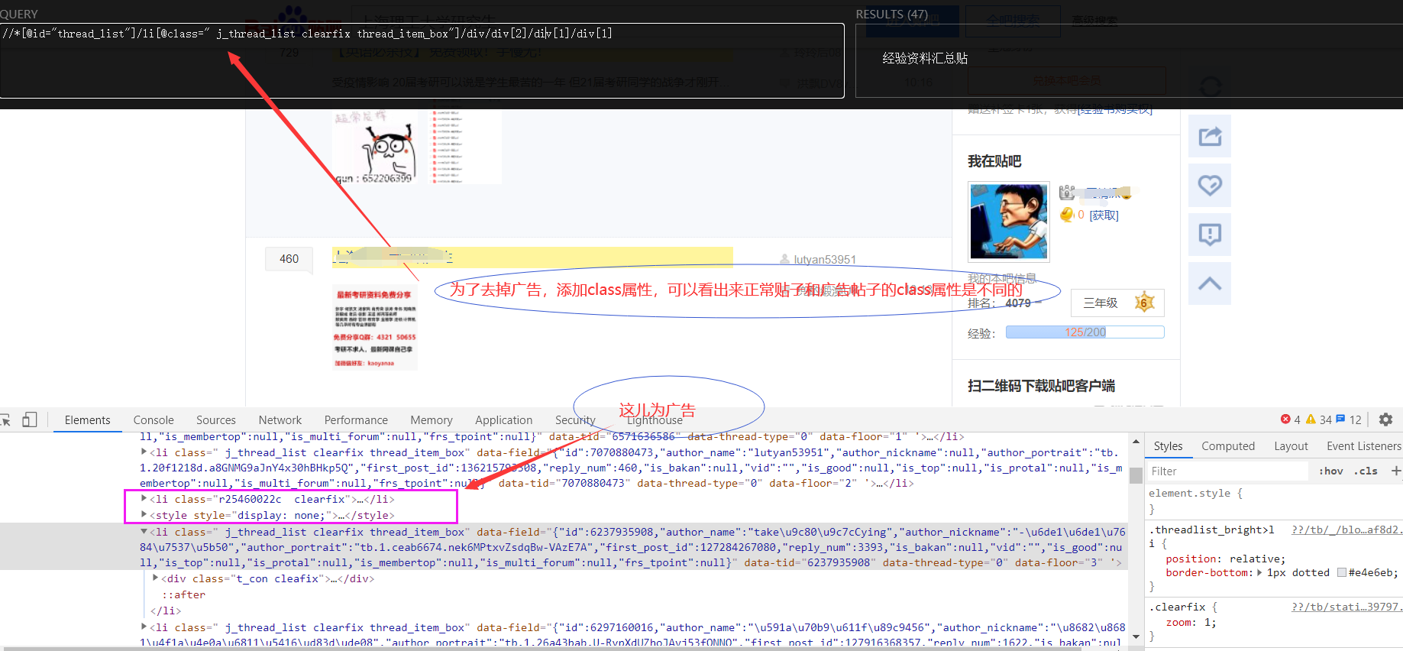
Task: Click the Elements panel scroll up arrow
Action: pos(1136,442)
